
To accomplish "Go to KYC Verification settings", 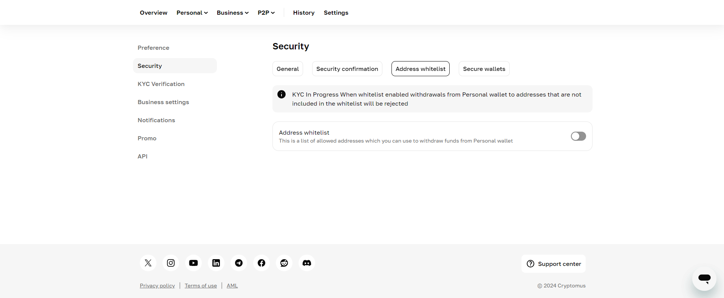I will coord(161,84).
